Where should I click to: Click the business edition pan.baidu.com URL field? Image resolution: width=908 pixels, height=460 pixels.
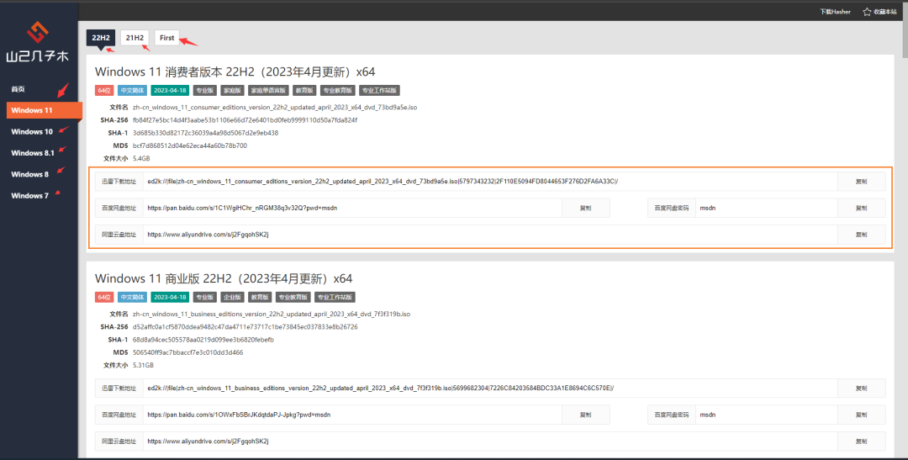click(x=352, y=415)
